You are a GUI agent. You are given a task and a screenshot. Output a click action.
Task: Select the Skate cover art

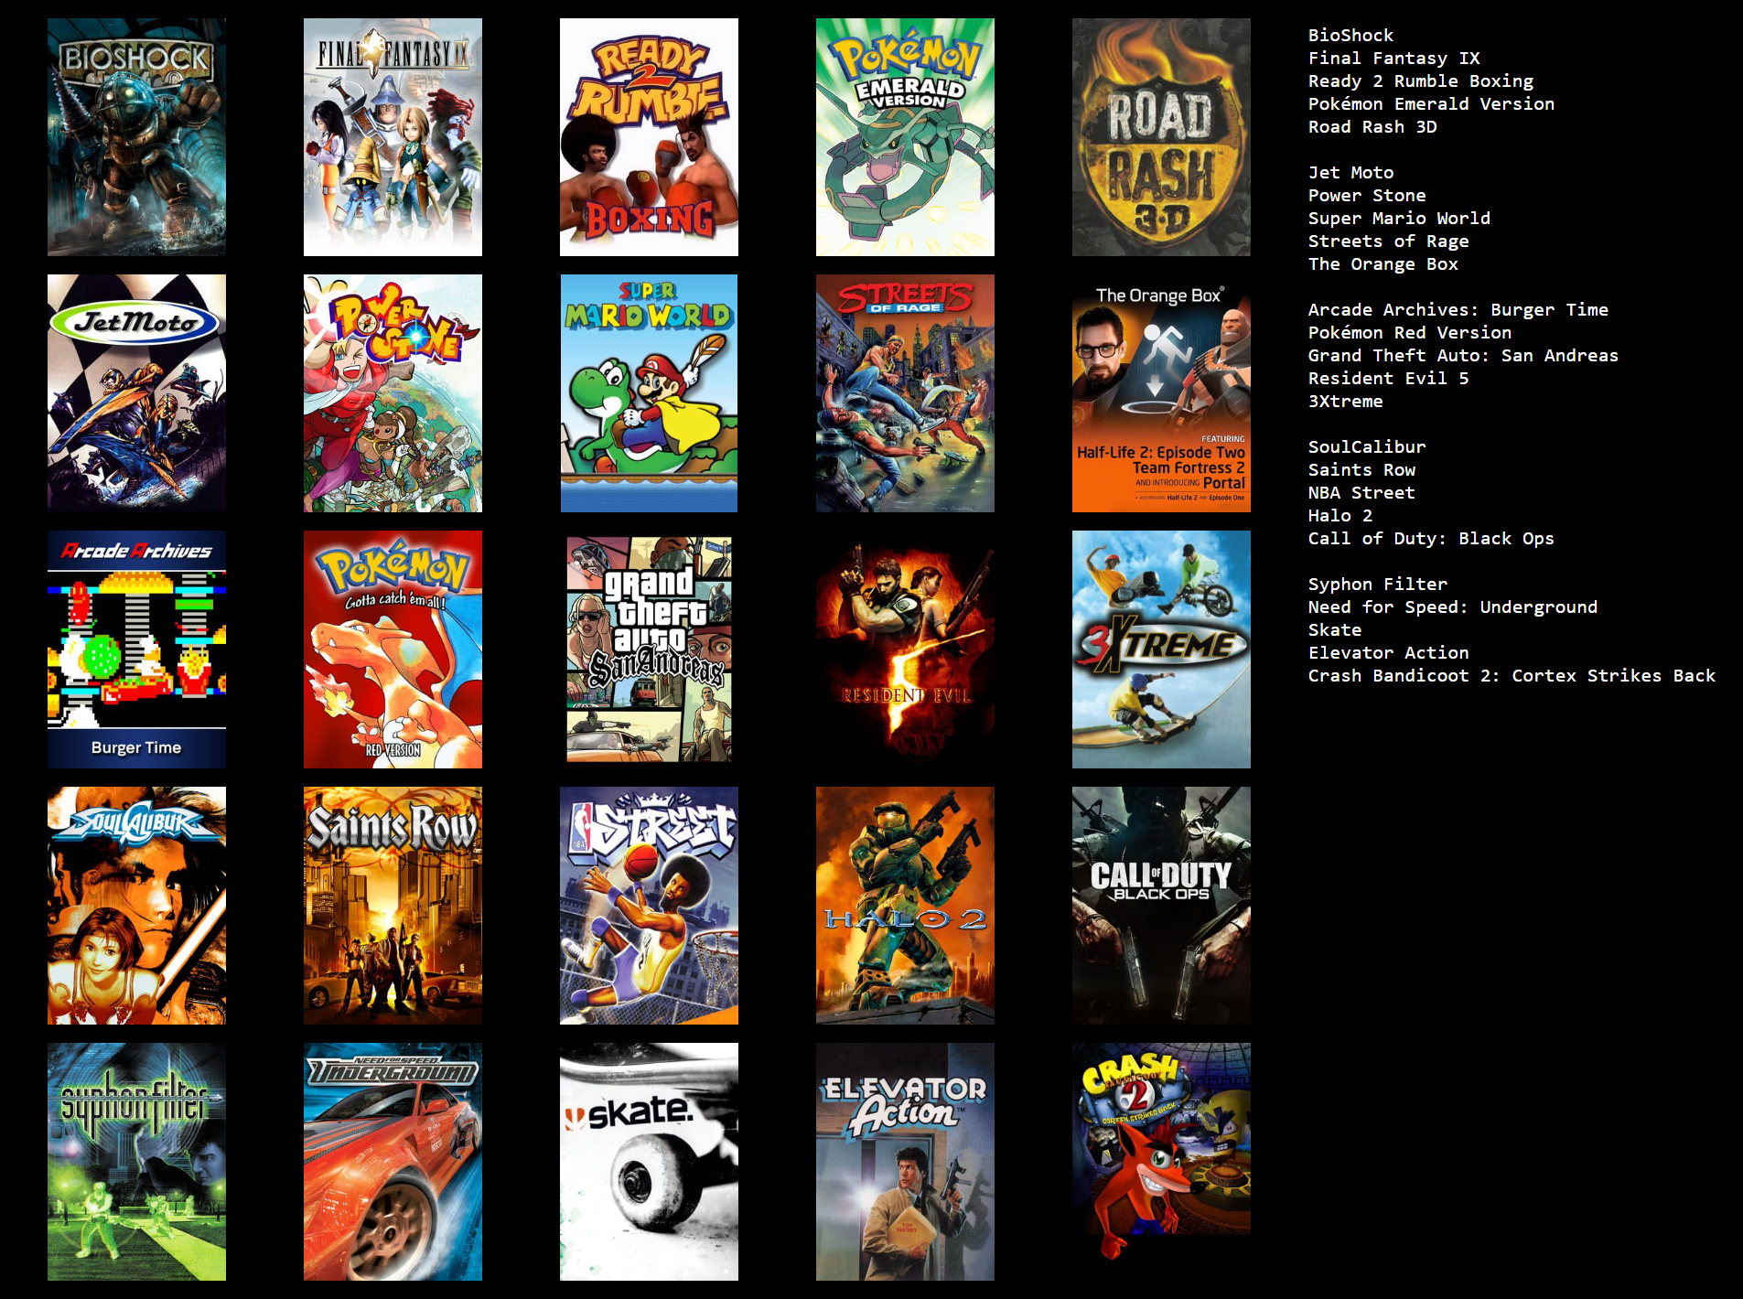coord(649,1162)
